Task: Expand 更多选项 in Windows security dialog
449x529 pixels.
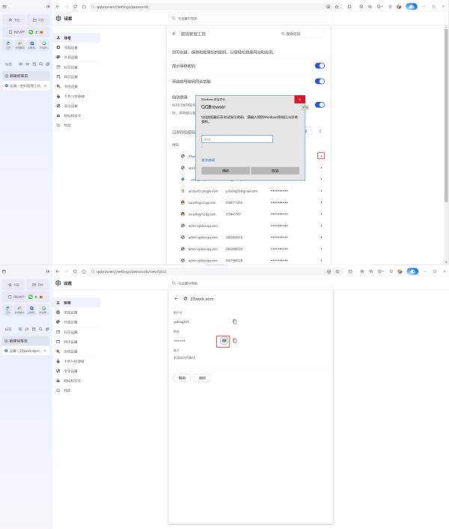Action: point(208,160)
